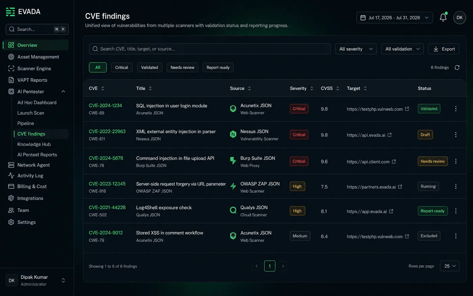This screenshot has width=473, height=296.
Task: Expand the Dipak Kumar account switcher
Action: [63, 280]
